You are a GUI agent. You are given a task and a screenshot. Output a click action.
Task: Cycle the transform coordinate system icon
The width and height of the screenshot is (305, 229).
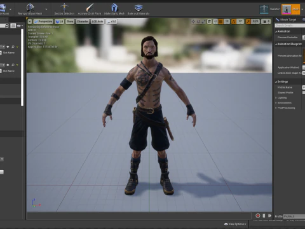pyautogui.click(x=209, y=22)
